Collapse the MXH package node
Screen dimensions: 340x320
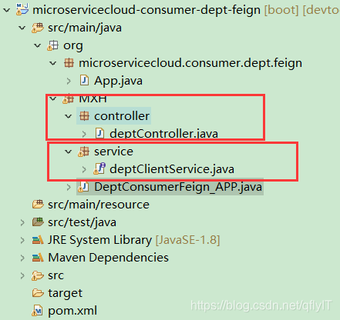click(x=53, y=98)
